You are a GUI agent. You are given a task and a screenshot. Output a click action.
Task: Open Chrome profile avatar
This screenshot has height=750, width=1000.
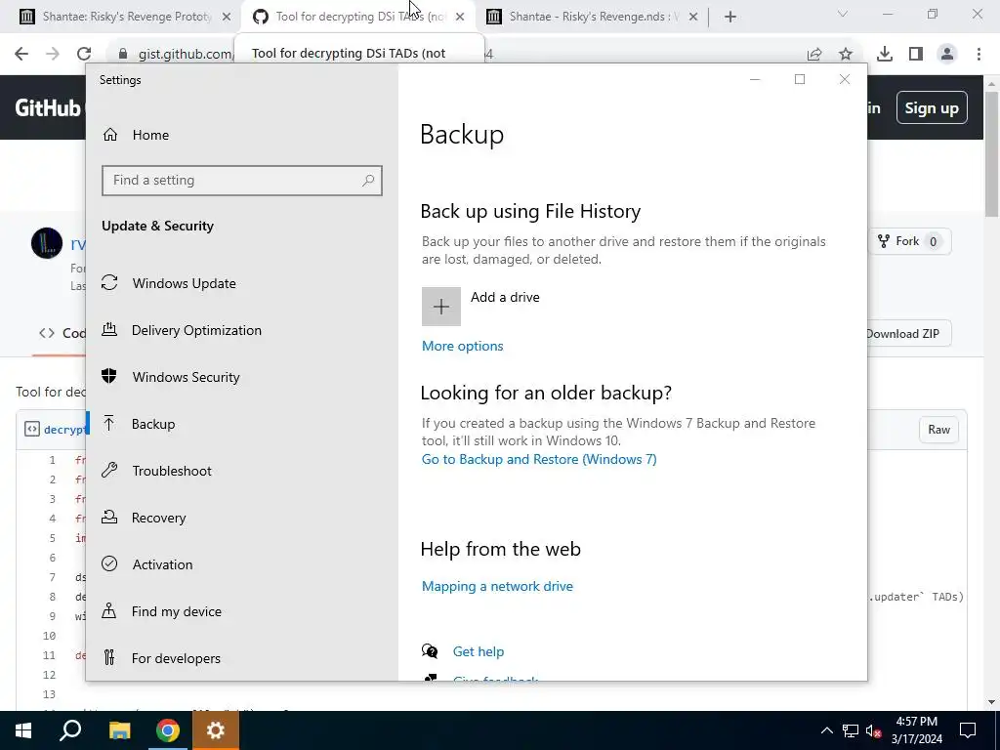(947, 55)
